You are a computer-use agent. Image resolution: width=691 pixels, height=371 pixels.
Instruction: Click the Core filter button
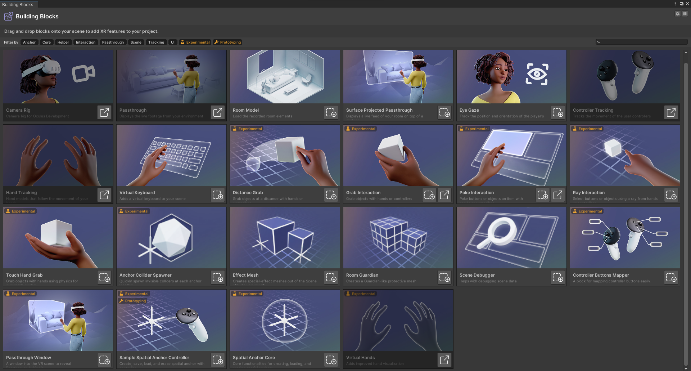[46, 42]
